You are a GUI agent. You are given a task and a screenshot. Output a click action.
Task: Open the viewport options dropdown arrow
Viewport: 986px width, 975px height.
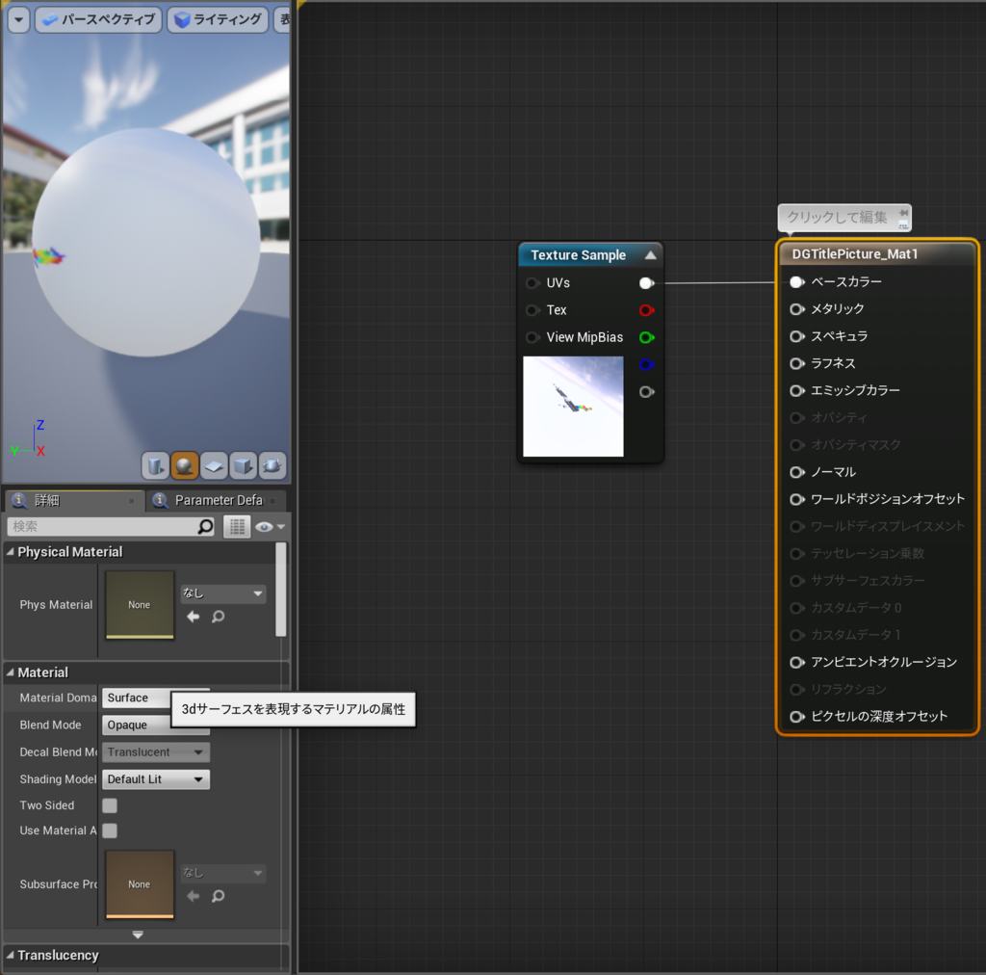(19, 19)
